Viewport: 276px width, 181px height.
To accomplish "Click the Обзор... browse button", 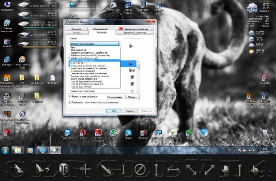I will pyautogui.click(x=132, y=97).
